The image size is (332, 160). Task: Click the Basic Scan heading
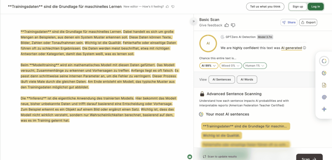pos(209,20)
